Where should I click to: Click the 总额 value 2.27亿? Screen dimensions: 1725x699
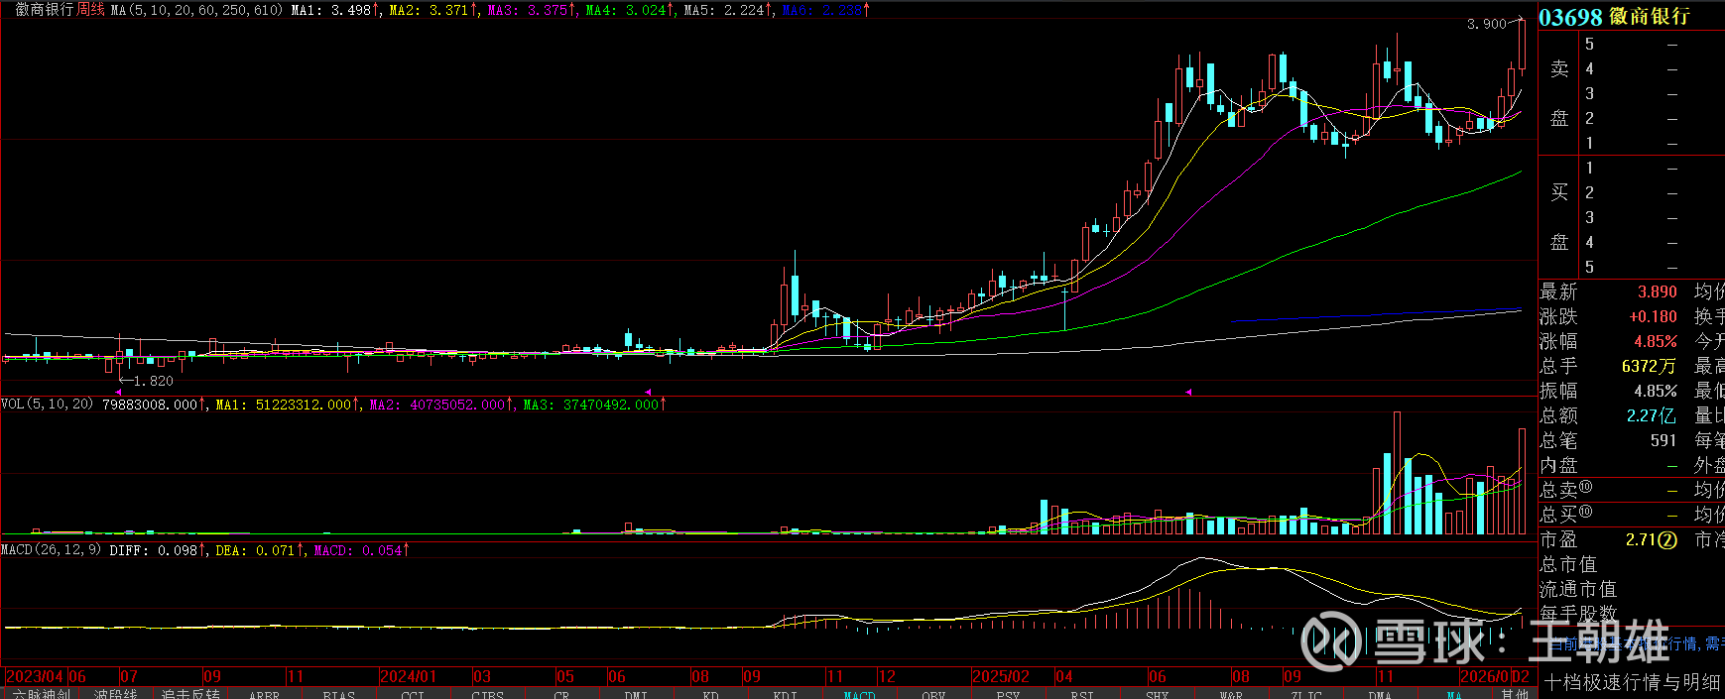1652,415
